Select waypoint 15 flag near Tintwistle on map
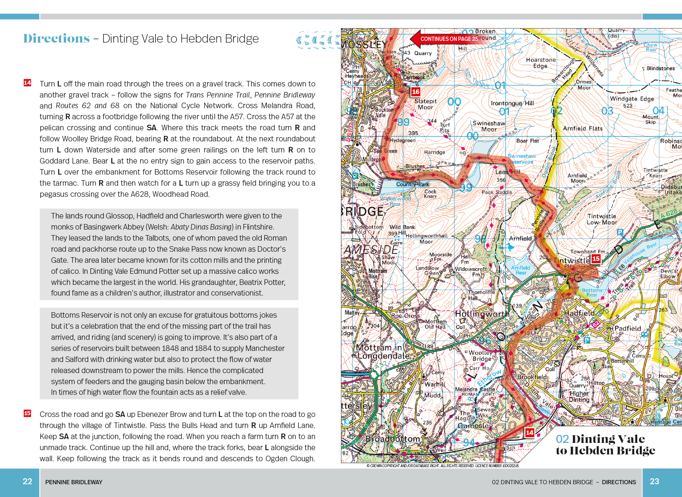Viewport: 682px width, 497px height. pyautogui.click(x=596, y=259)
